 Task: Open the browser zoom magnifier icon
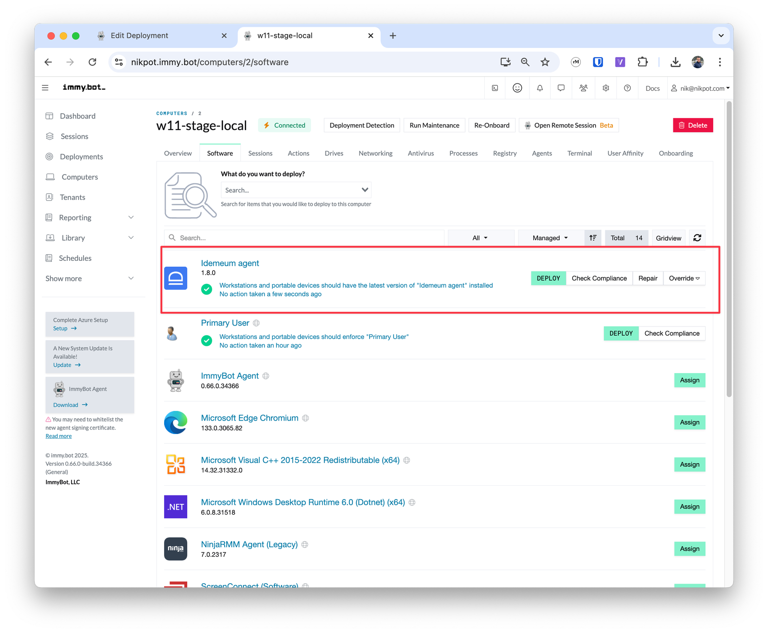point(525,62)
